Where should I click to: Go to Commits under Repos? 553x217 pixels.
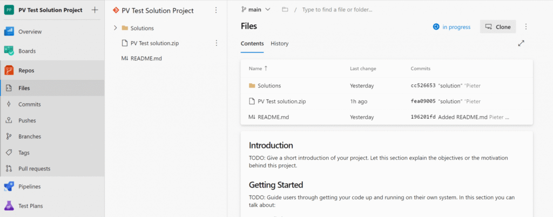(30, 104)
